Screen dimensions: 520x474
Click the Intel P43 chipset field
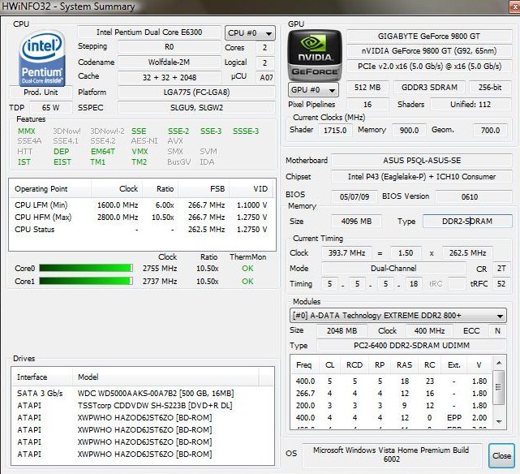pos(422,176)
